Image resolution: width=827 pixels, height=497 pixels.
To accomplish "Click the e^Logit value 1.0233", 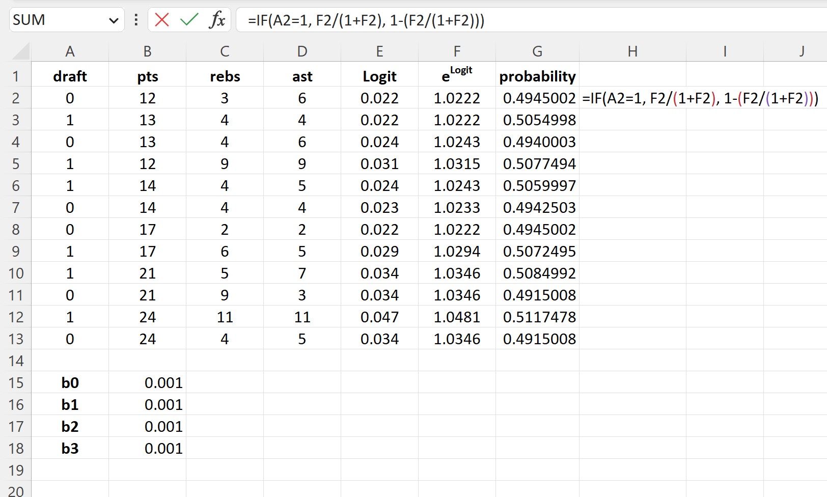I will [x=457, y=207].
